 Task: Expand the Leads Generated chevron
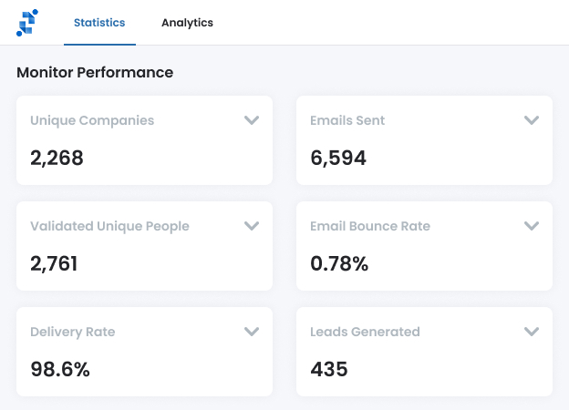click(532, 332)
